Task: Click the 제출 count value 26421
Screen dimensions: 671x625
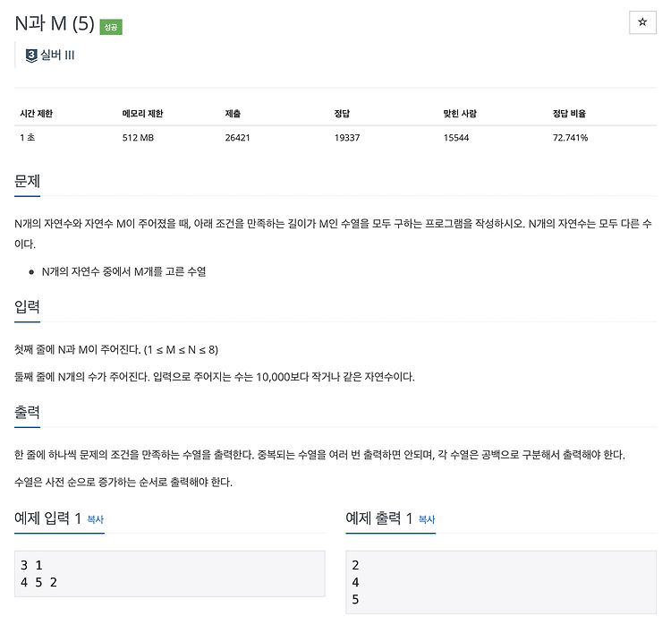Action: [237, 138]
